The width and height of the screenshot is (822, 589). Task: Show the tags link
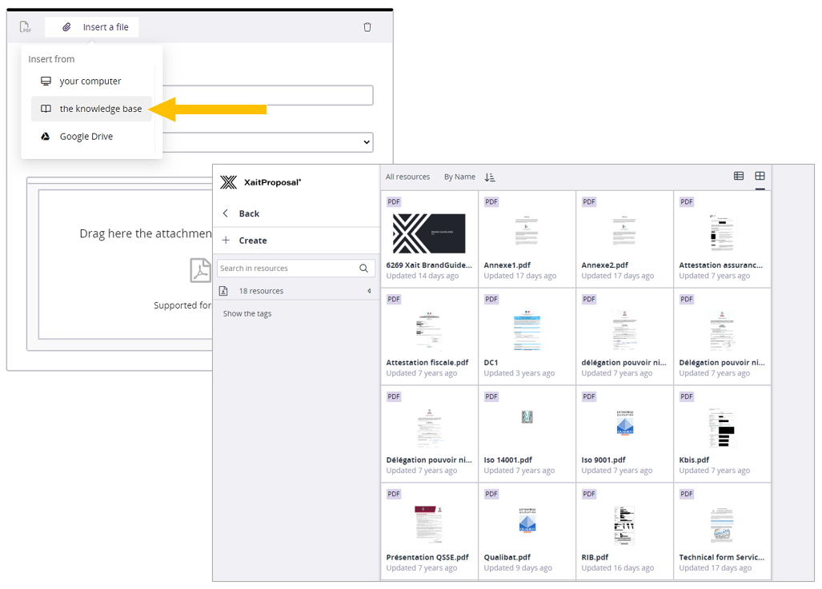click(x=247, y=313)
